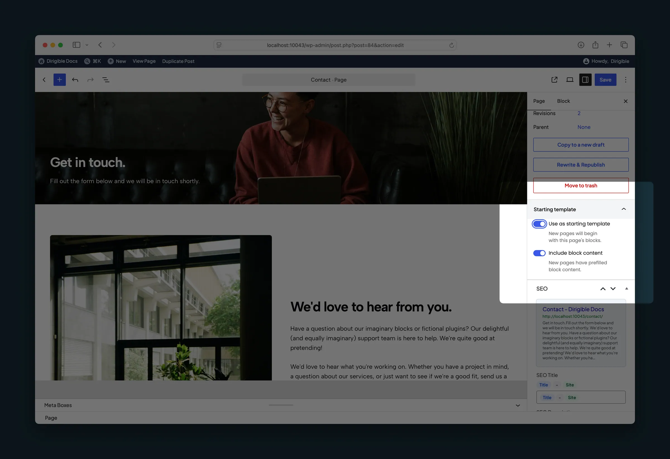Screen dimensions: 670x459
Task: Go back from the editor
Action: point(44,80)
